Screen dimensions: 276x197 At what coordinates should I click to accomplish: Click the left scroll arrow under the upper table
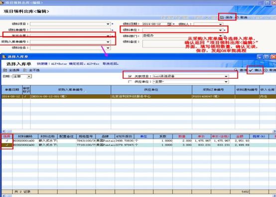(4, 131)
